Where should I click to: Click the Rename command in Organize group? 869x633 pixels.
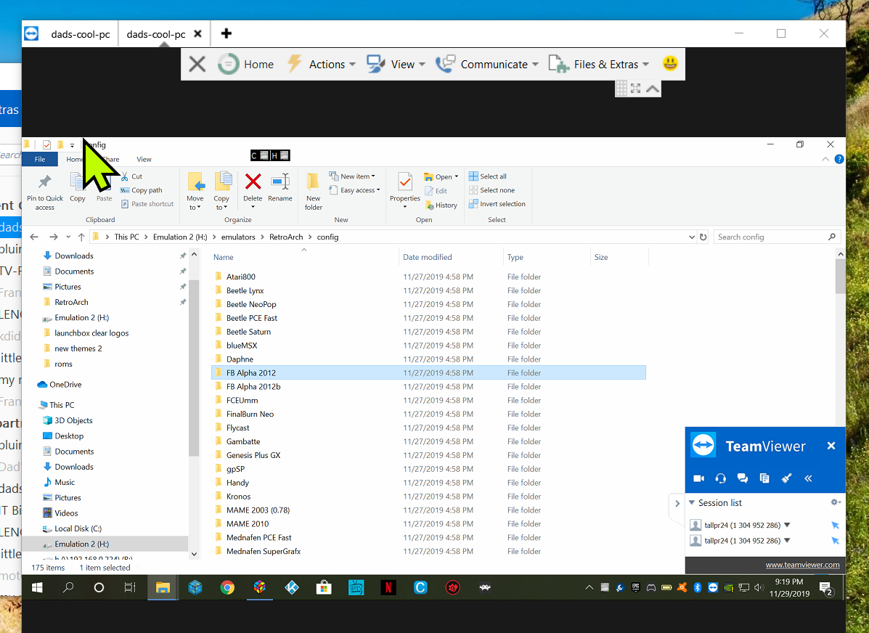click(x=280, y=187)
